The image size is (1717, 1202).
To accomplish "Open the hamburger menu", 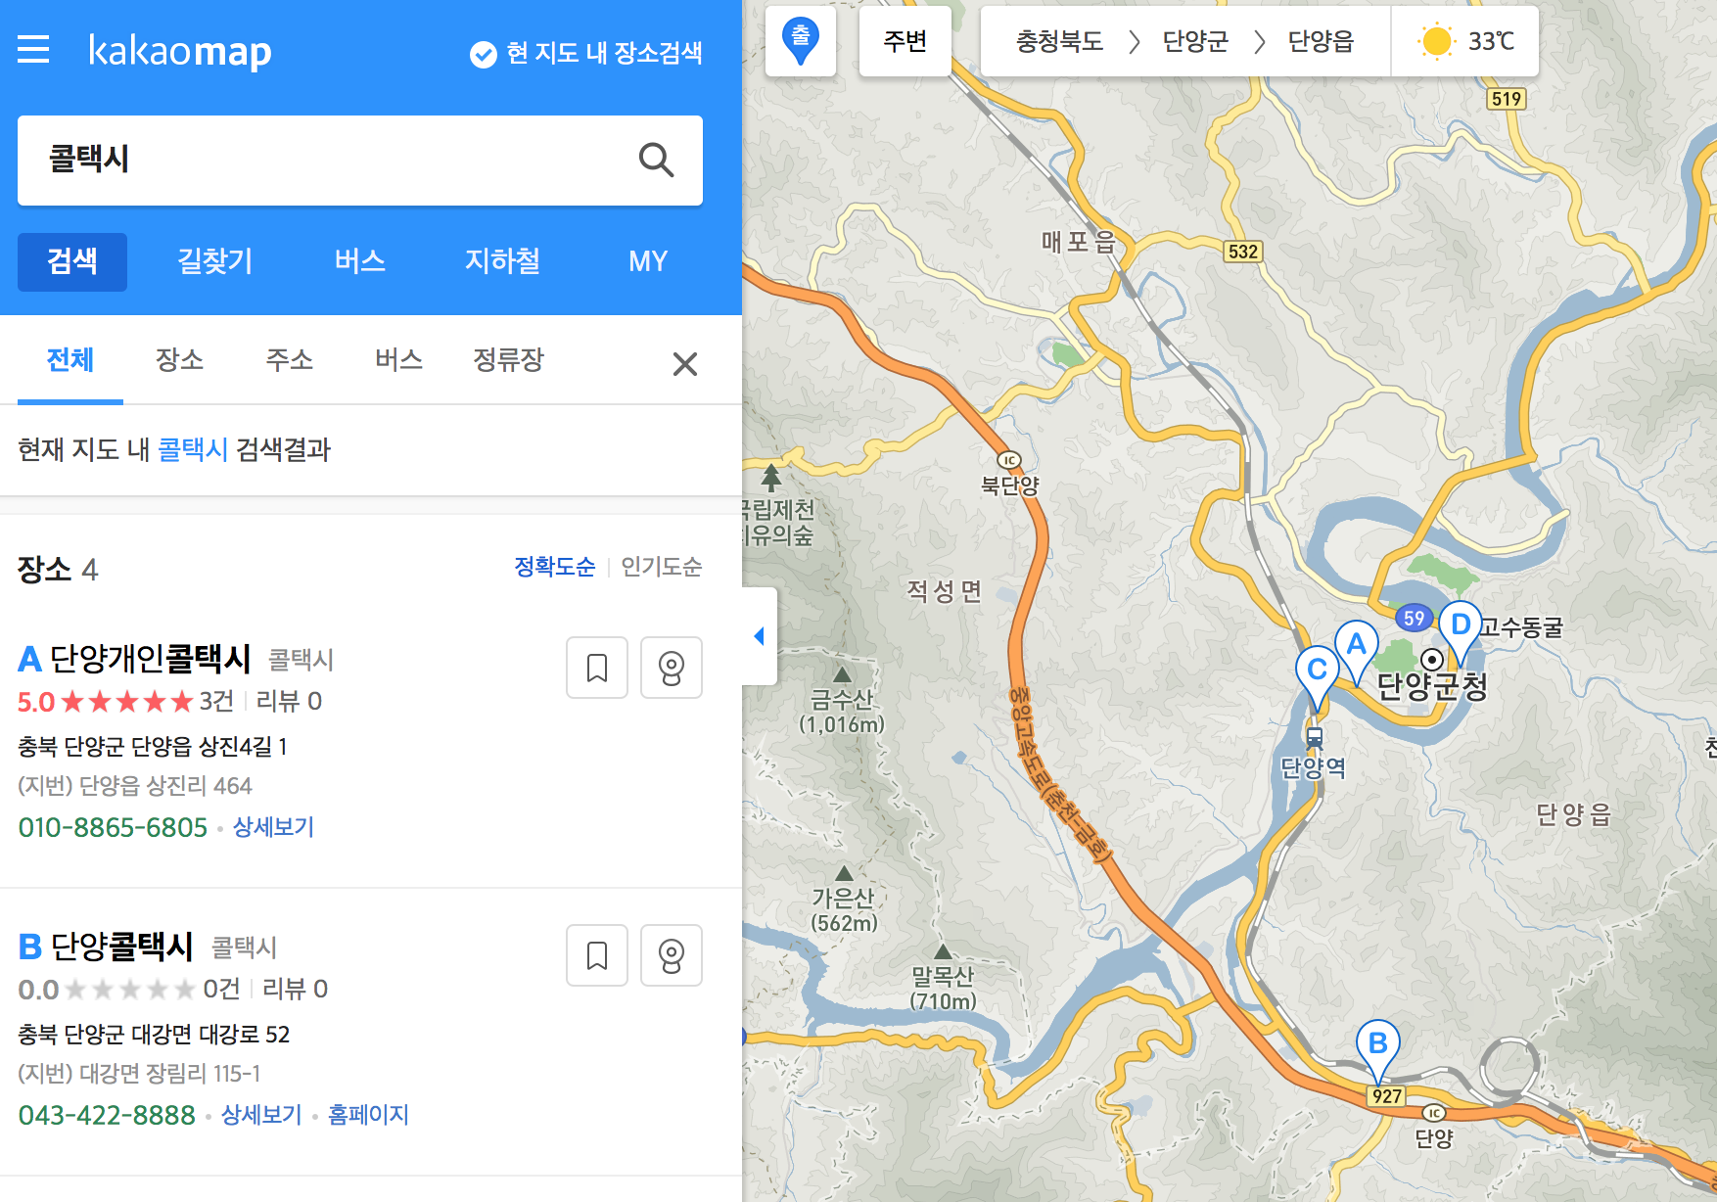I will [x=33, y=50].
